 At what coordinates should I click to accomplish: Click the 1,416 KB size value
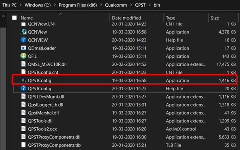coord(227,81)
